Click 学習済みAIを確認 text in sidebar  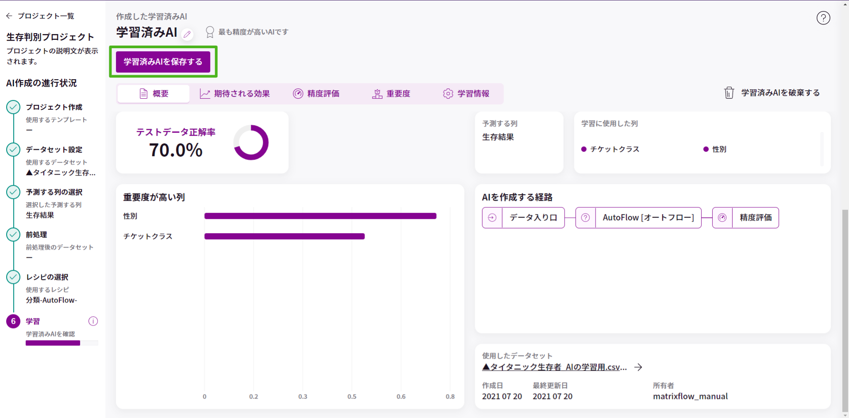pyautogui.click(x=50, y=334)
